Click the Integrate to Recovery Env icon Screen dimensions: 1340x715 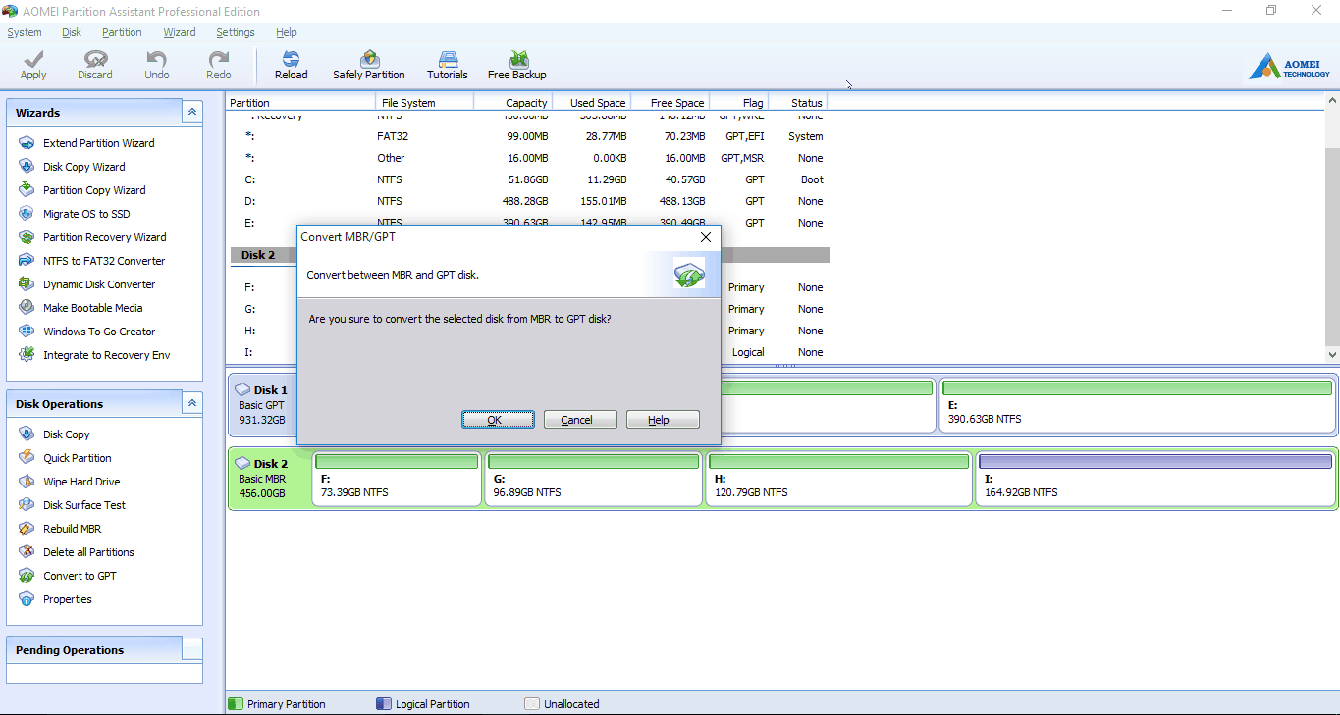pos(27,355)
